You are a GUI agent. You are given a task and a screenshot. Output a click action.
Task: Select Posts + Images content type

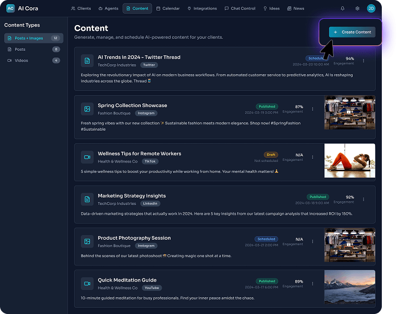point(34,38)
